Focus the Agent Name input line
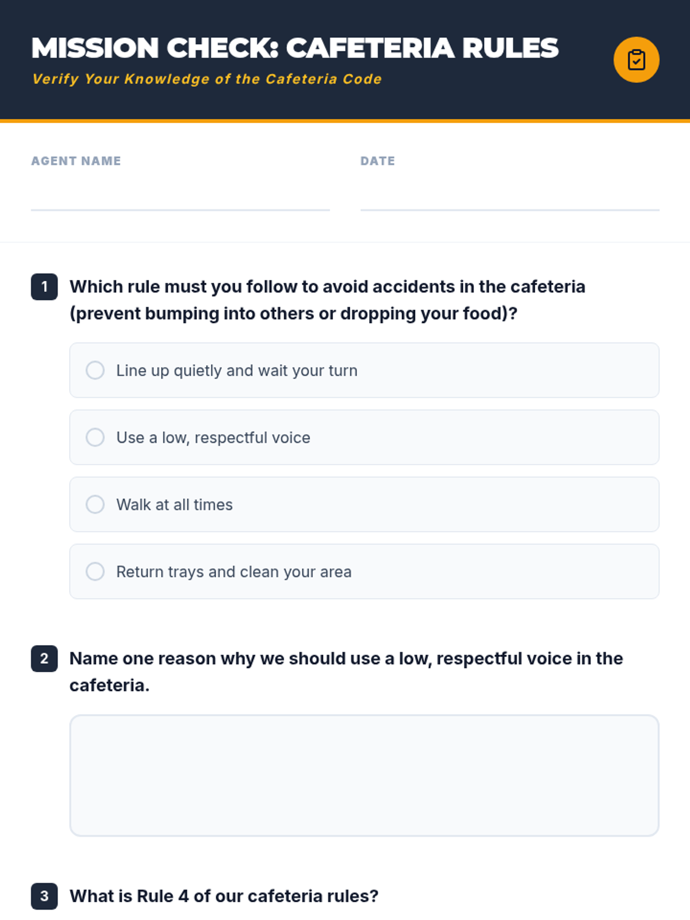The width and height of the screenshot is (690, 920). 180,195
